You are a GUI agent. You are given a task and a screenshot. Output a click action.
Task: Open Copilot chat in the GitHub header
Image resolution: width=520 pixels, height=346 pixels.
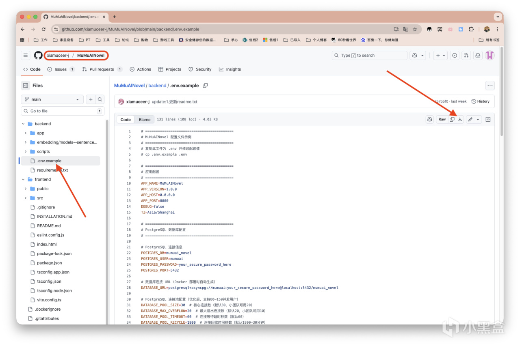click(415, 56)
